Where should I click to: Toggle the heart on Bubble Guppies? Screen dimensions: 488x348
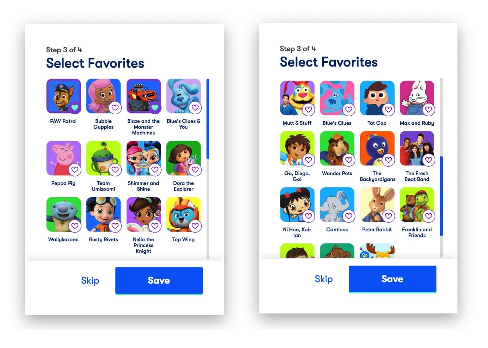(115, 107)
